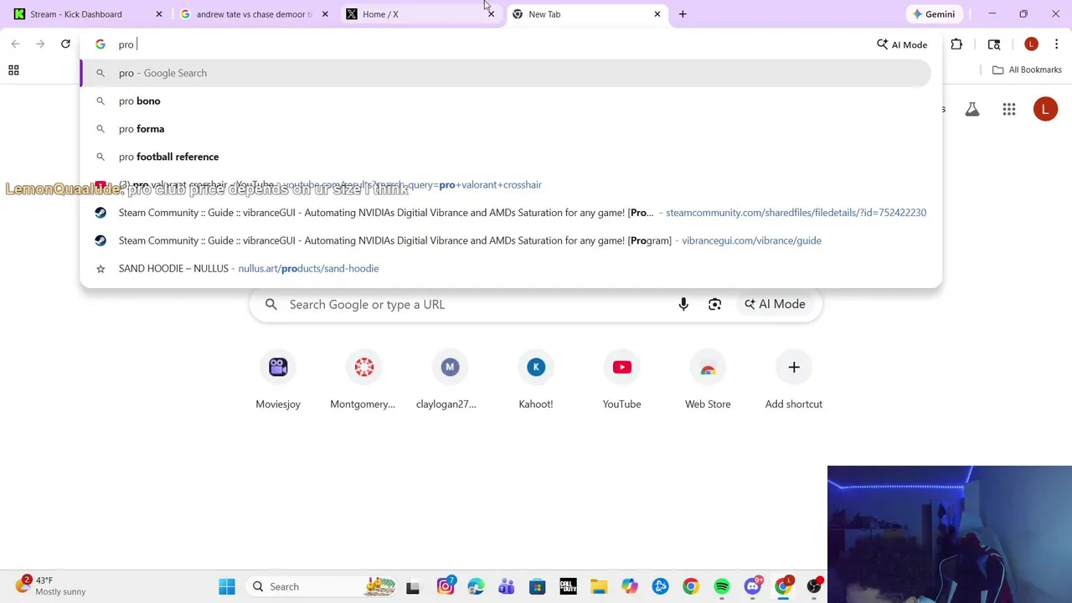Open the Search Labs flask icon
The width and height of the screenshot is (1072, 603).
(x=972, y=109)
